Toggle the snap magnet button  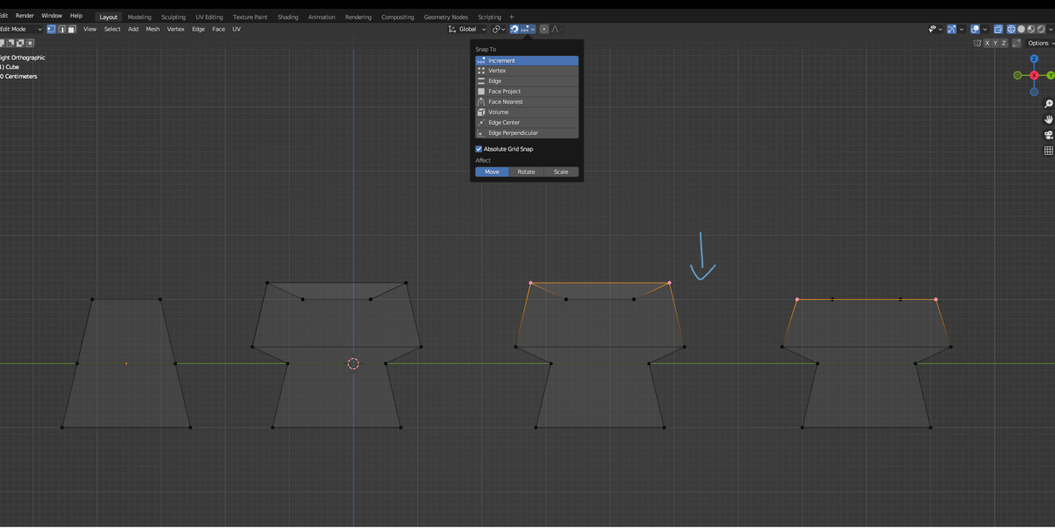tap(514, 30)
